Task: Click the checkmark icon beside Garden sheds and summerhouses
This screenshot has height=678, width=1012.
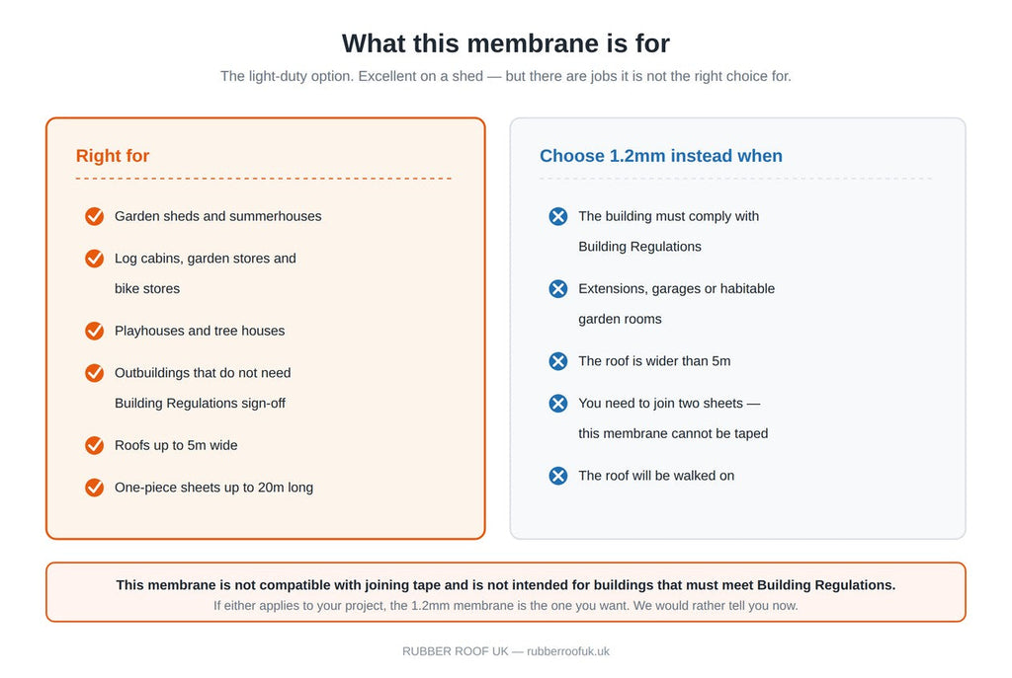Action: [x=94, y=216]
